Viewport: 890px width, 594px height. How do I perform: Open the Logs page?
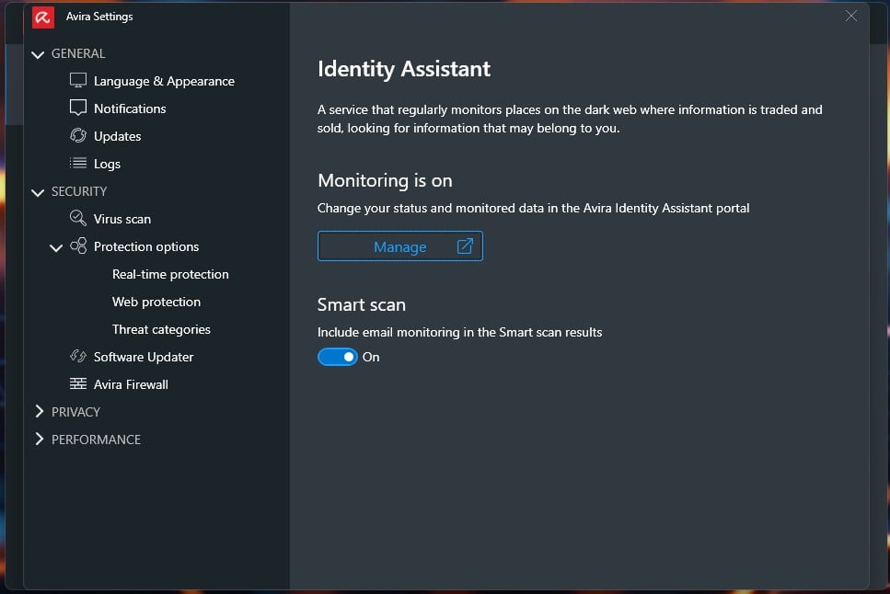click(x=108, y=164)
